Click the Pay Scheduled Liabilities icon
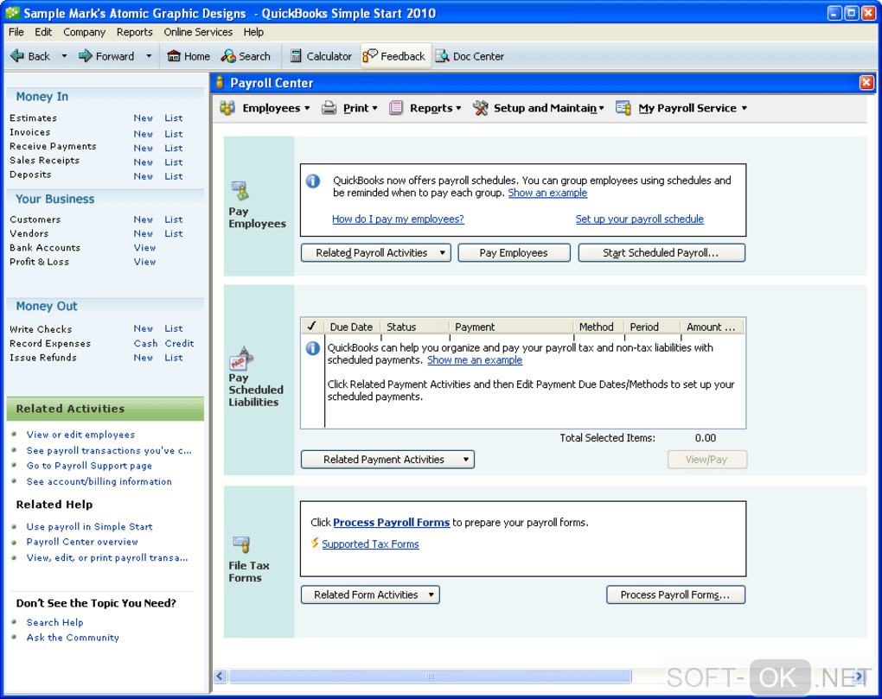This screenshot has width=882, height=699. pos(241,358)
